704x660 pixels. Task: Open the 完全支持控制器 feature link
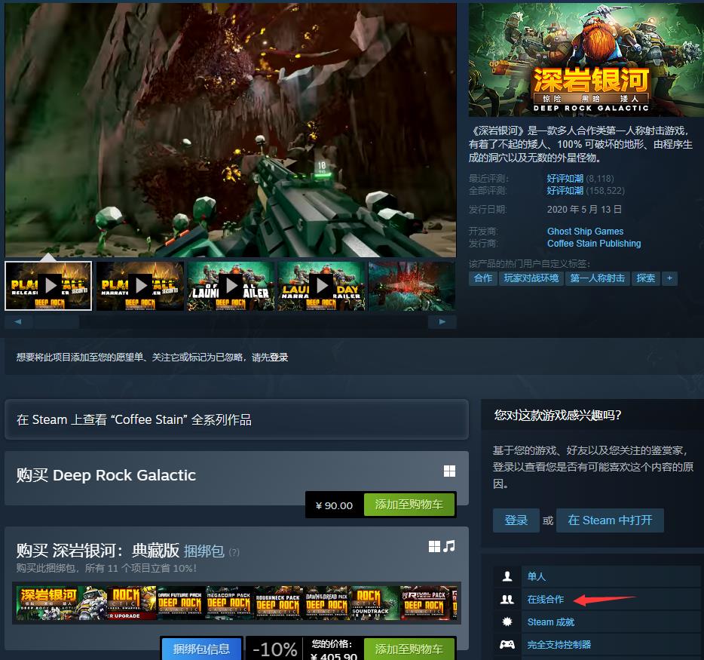[x=559, y=645]
